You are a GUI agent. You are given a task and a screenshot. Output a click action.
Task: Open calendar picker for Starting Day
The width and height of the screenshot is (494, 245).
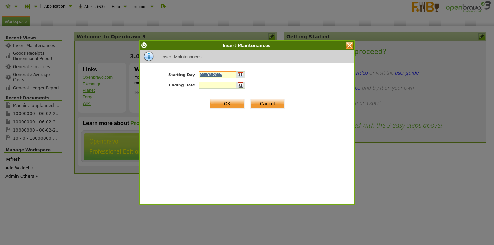coord(240,75)
